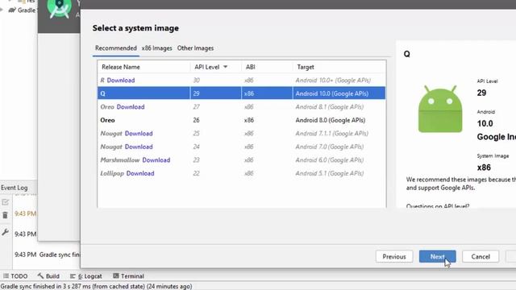This screenshot has width=516, height=290.
Task: Click Android 8.0 (Google APIs) target cell
Action: 331,120
